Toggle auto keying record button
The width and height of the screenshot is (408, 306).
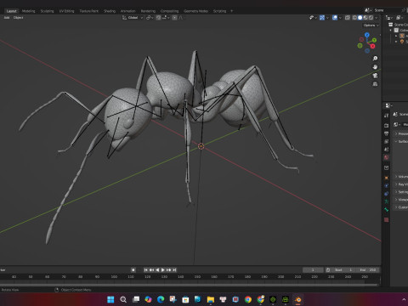click(x=133, y=270)
